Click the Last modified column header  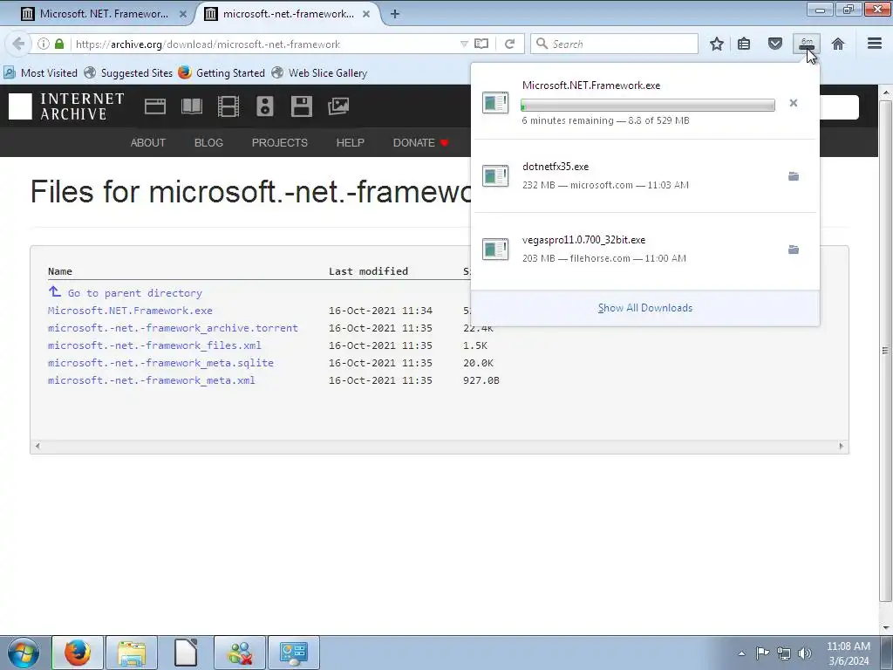pyautogui.click(x=369, y=271)
